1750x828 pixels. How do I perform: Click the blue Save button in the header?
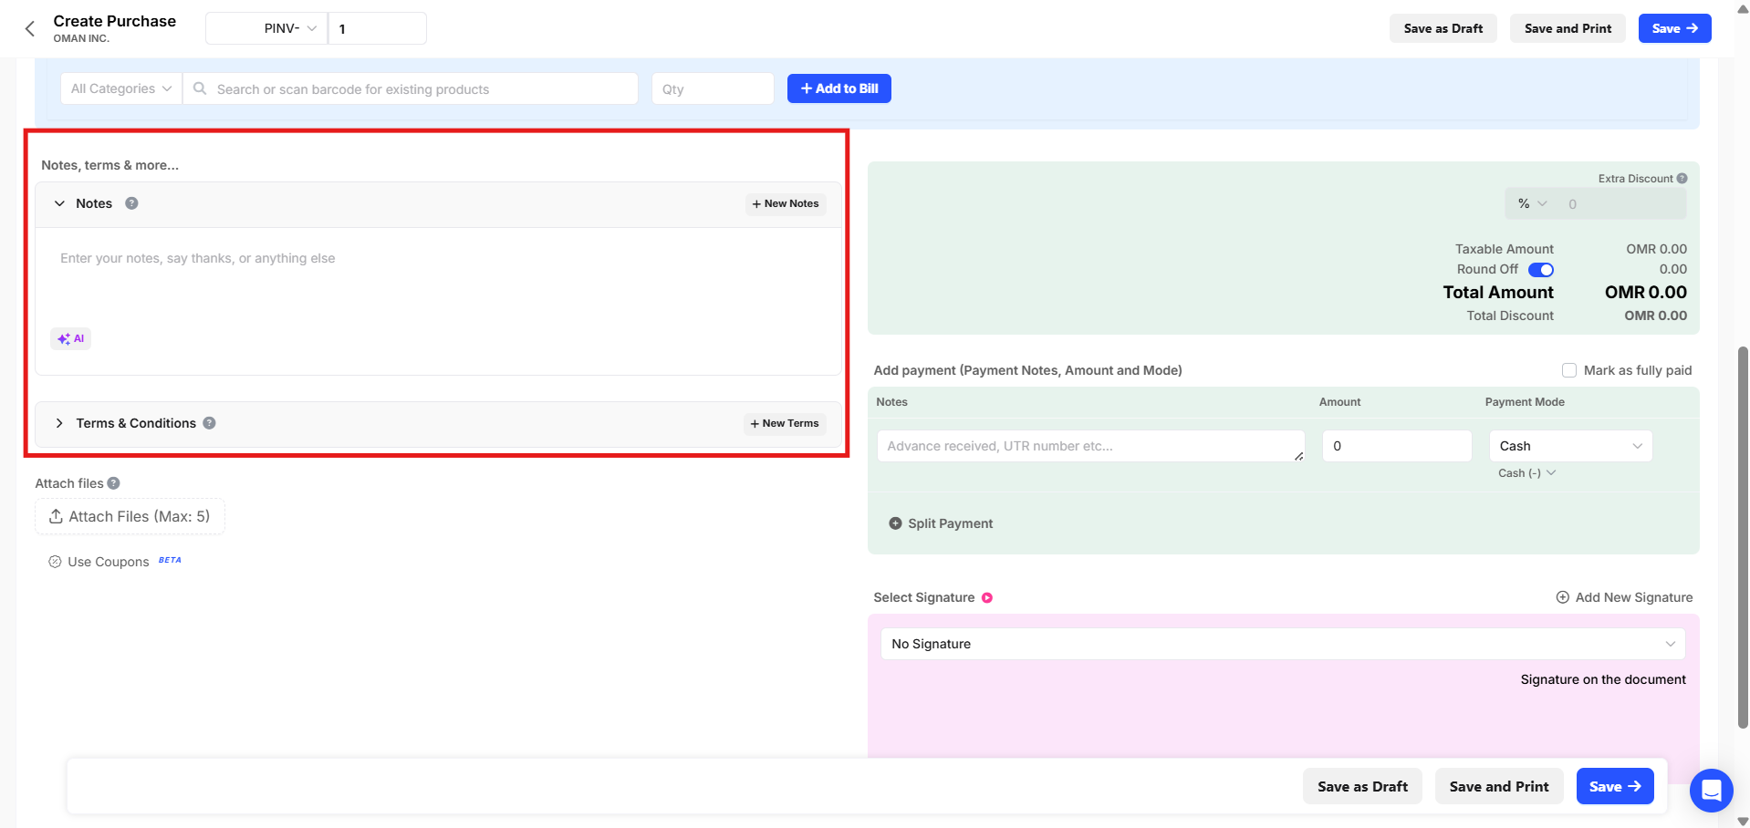tap(1674, 28)
